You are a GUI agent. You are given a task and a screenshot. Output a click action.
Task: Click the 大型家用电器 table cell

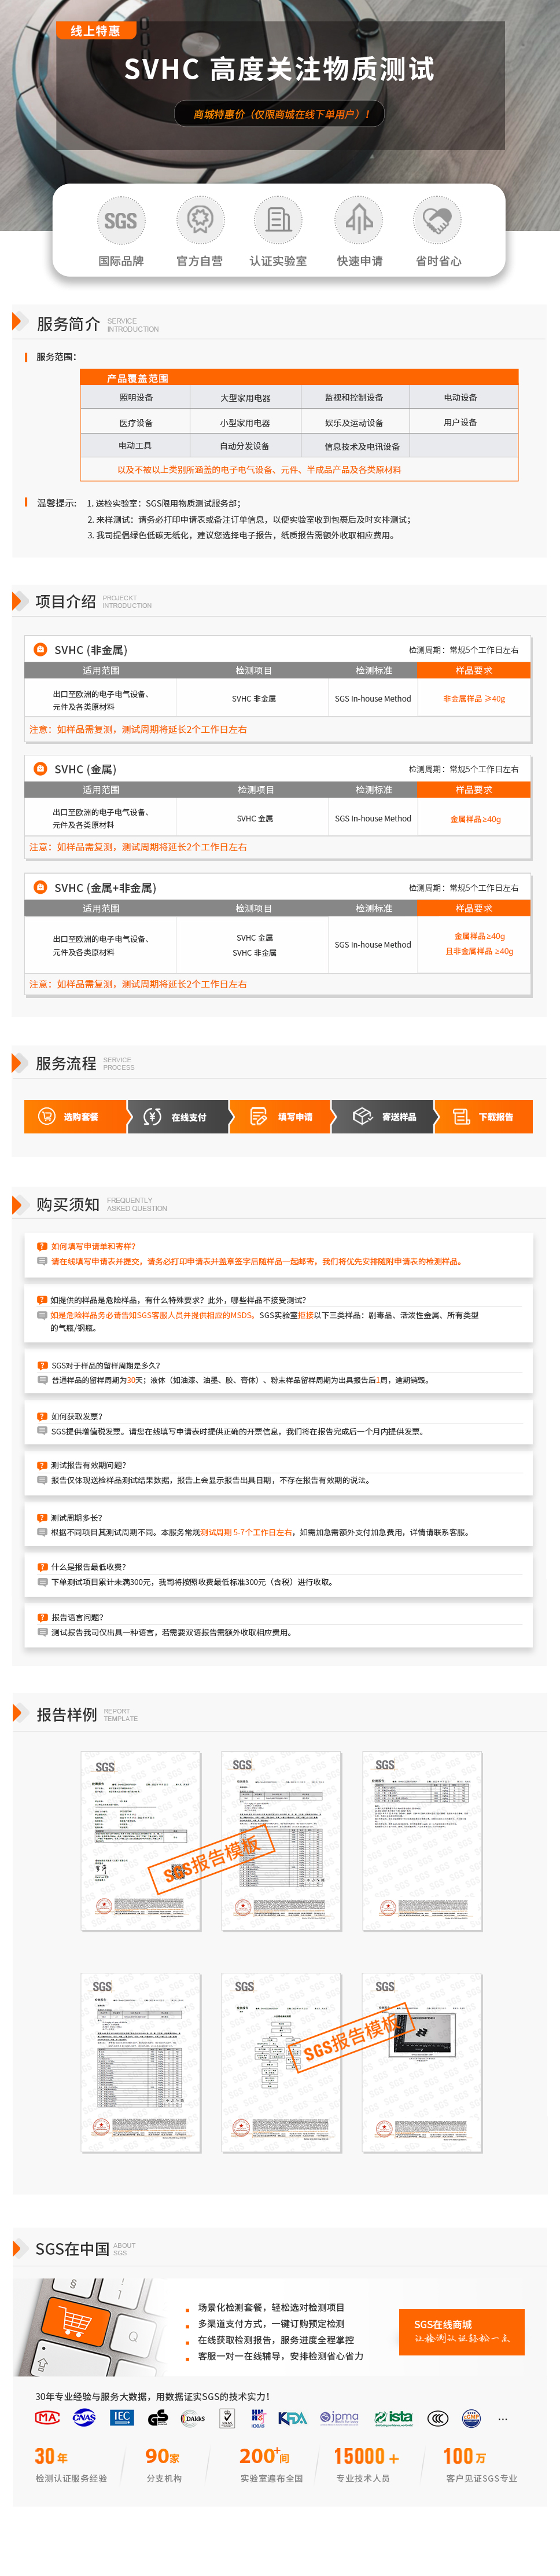click(x=245, y=397)
